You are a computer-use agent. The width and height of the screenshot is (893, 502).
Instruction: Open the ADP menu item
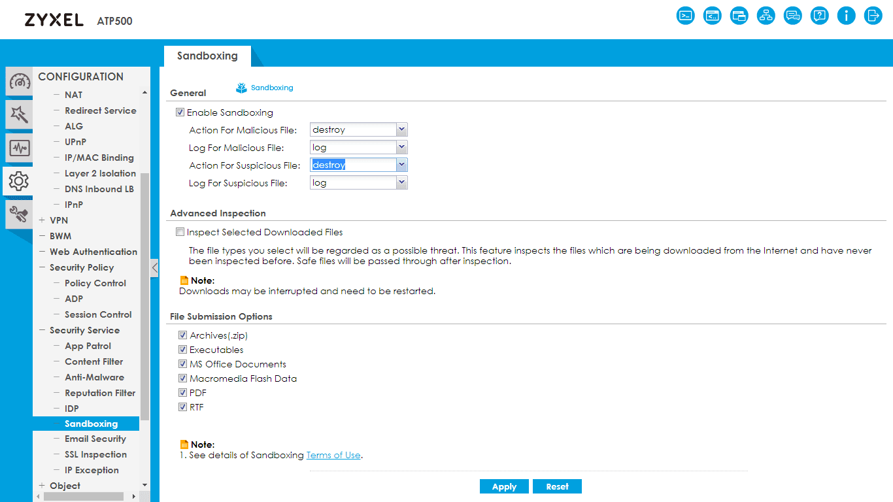click(74, 299)
